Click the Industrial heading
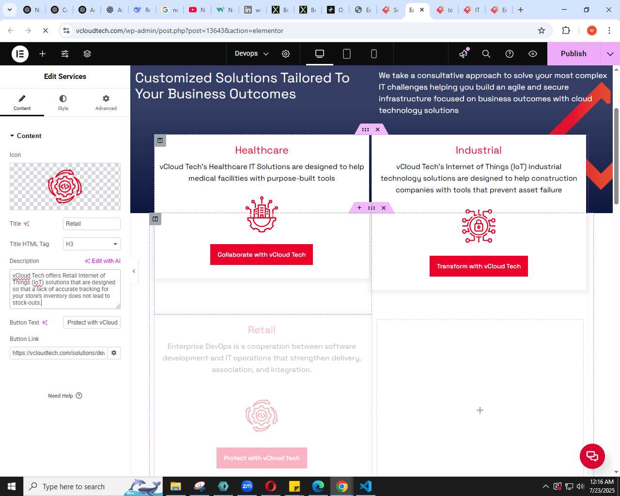This screenshot has width=620, height=496. pyautogui.click(x=479, y=150)
